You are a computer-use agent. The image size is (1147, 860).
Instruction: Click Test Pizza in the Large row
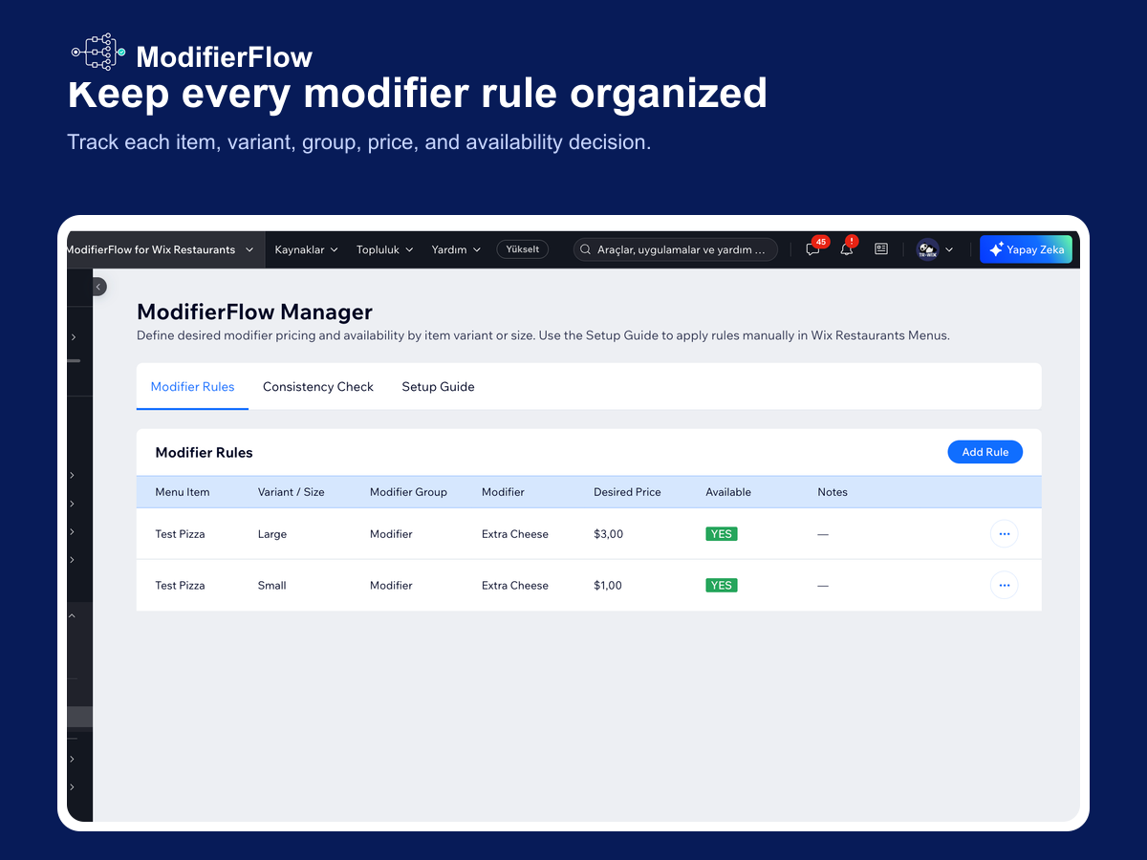pyautogui.click(x=180, y=534)
